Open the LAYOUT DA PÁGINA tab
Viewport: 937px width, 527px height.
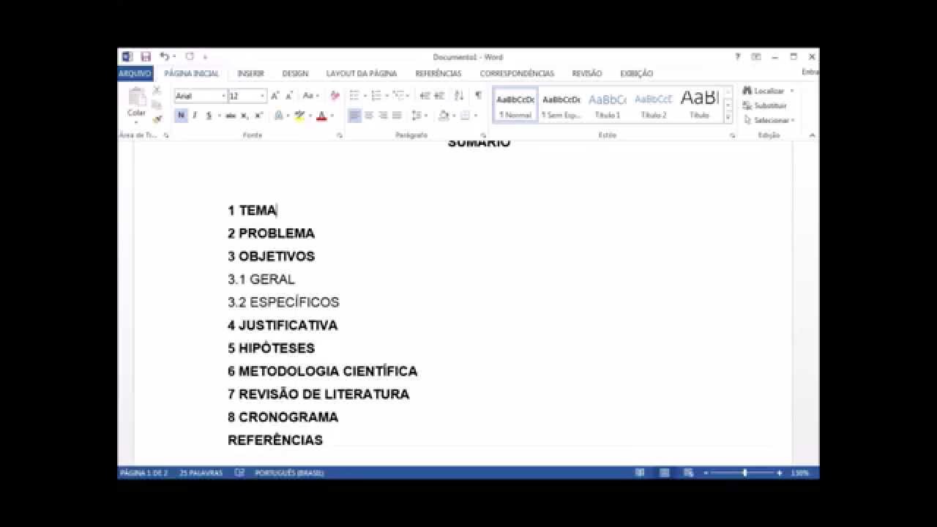(x=362, y=74)
